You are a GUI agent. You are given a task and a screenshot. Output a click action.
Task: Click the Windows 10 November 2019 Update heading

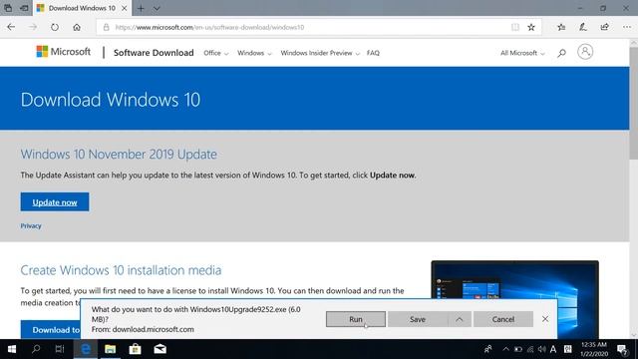click(119, 155)
